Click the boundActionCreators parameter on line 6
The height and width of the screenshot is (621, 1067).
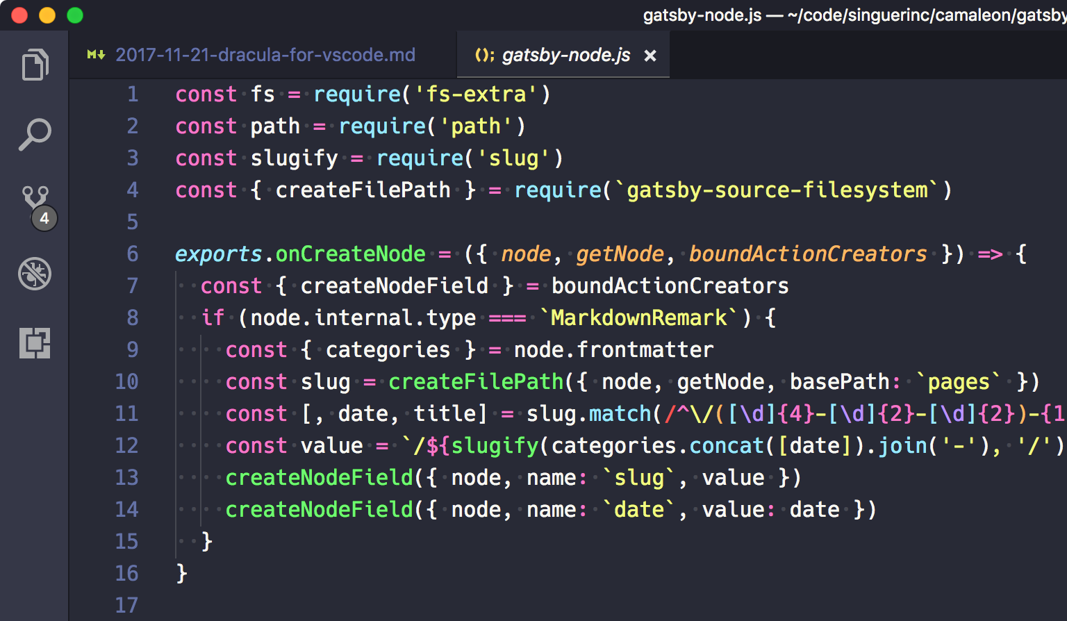808,254
